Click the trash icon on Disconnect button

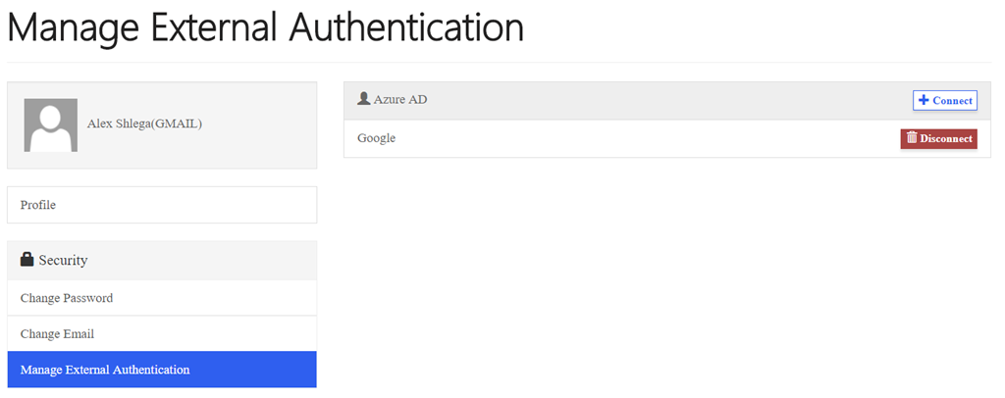(912, 137)
